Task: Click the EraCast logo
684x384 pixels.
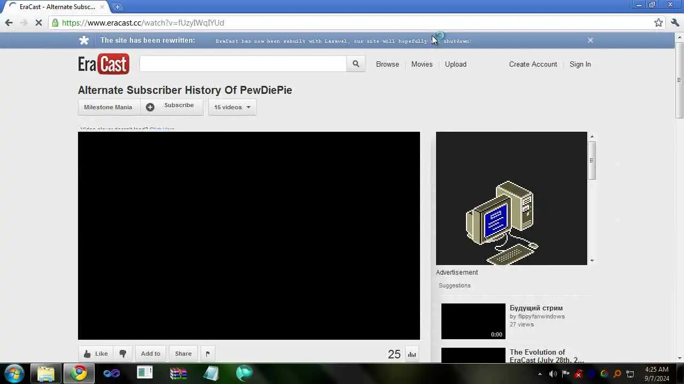Action: coord(104,64)
